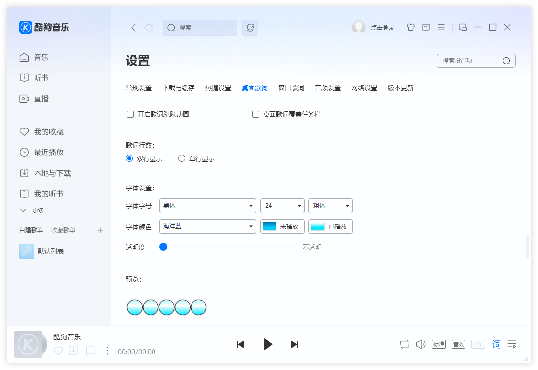
Task: Click the play mode loop icon
Action: 404,344
